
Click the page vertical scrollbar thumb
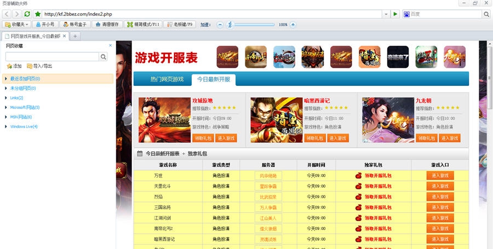tap(490, 78)
